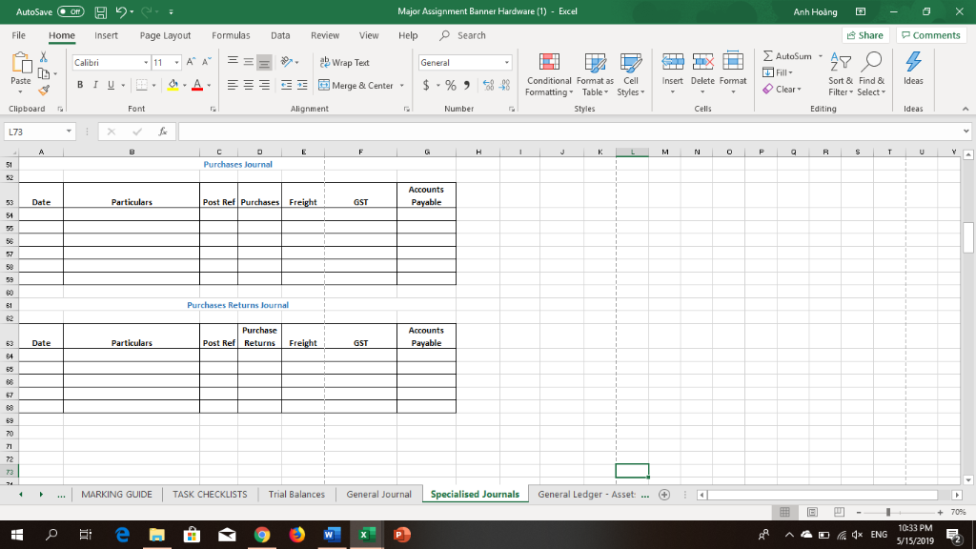The image size is (976, 549).
Task: Toggle Bold formatting
Action: [x=80, y=85]
